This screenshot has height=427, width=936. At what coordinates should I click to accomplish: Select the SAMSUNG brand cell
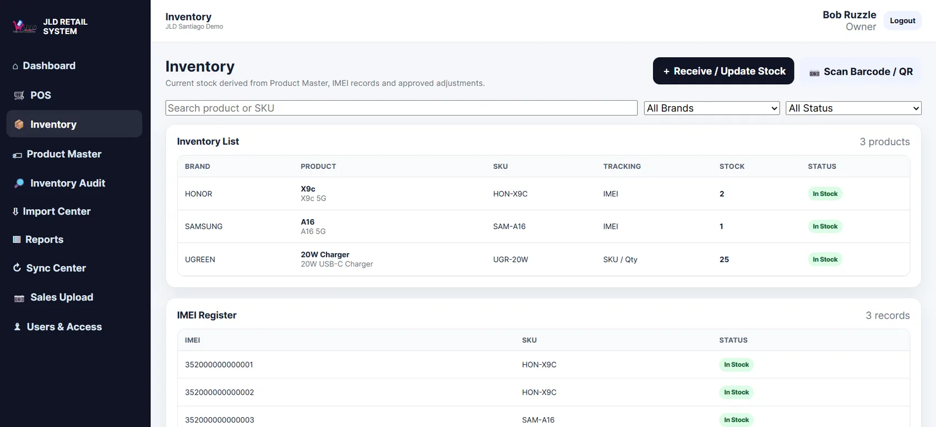[204, 226]
